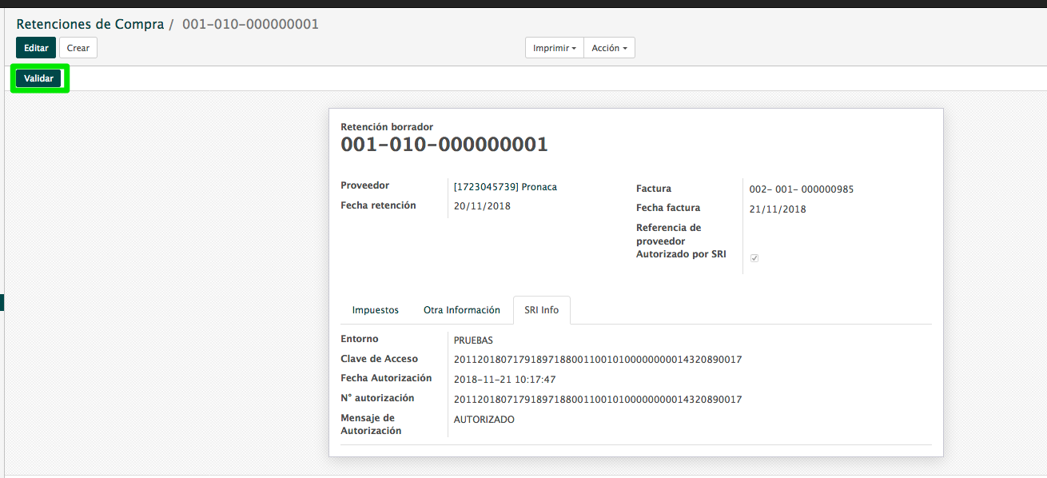The width and height of the screenshot is (1047, 478).
Task: Open the Imprimir dropdown menu
Action: coord(555,48)
